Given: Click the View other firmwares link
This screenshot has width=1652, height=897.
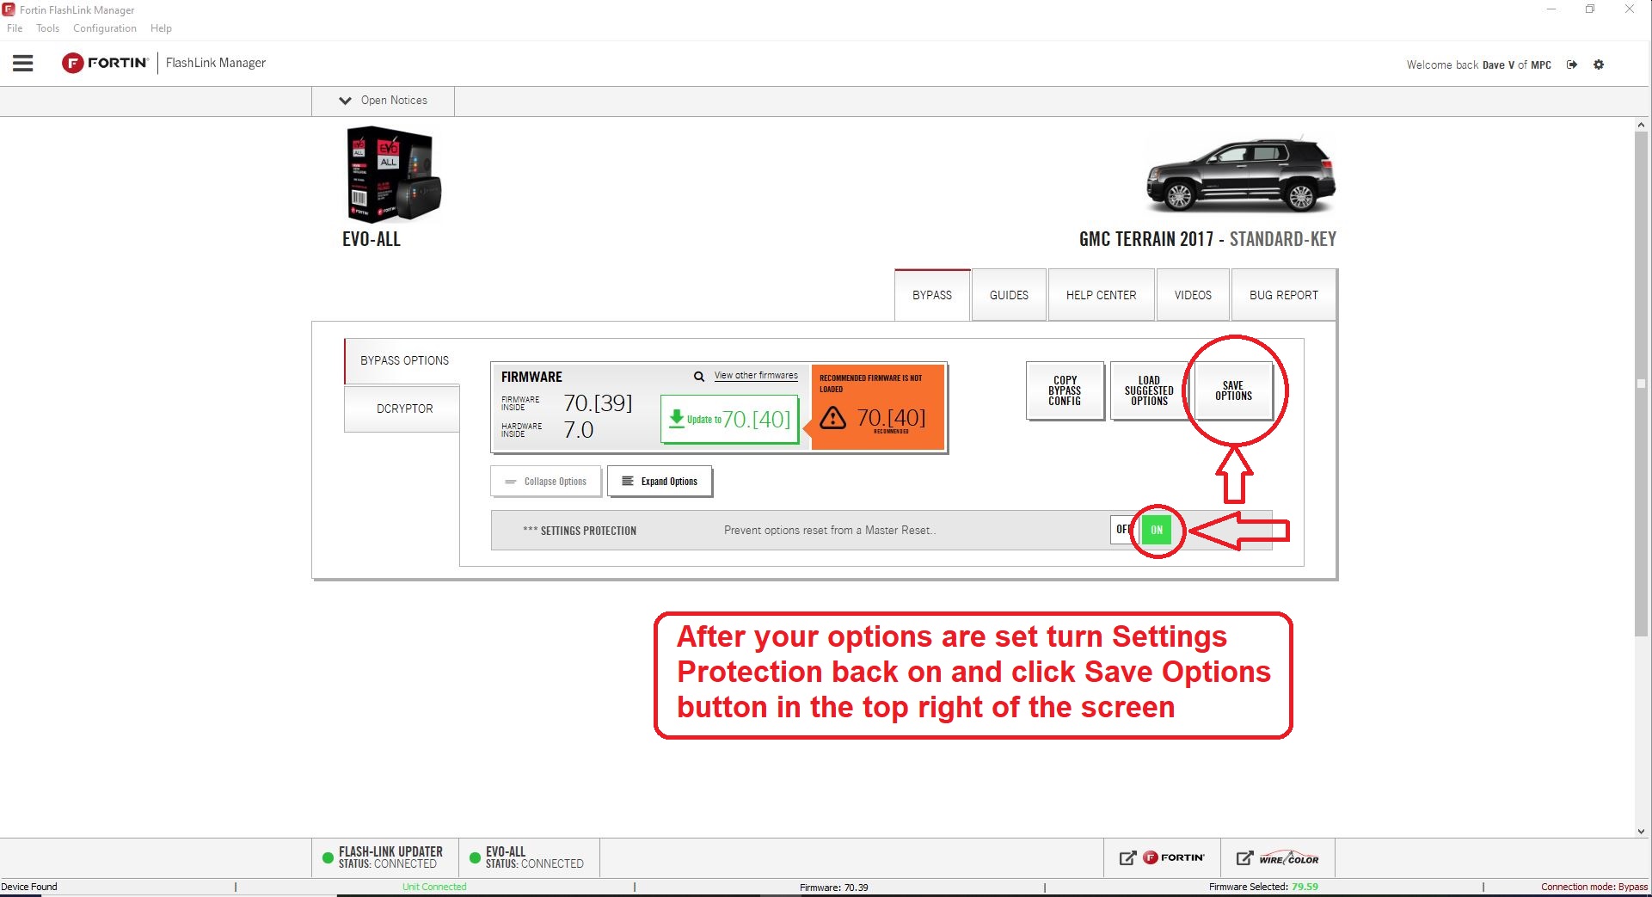Looking at the screenshot, I should click(x=756, y=376).
